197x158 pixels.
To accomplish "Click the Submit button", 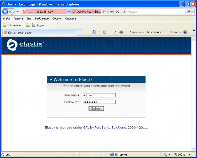I will click(x=96, y=108).
